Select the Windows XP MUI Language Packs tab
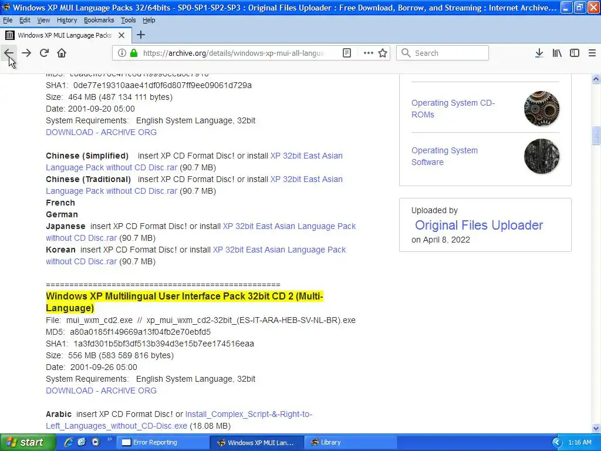Image resolution: width=601 pixels, height=451 pixels. click(66, 35)
